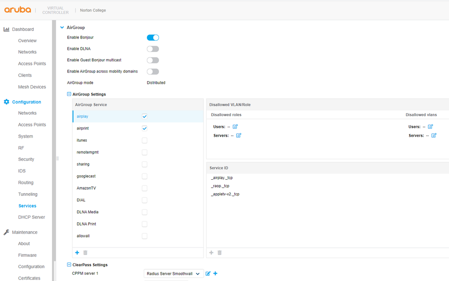This screenshot has height=281, width=449.
Task: Check the sharing service checkbox
Action: 145,164
